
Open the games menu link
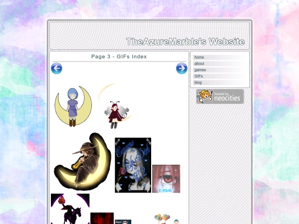[x=220, y=70]
